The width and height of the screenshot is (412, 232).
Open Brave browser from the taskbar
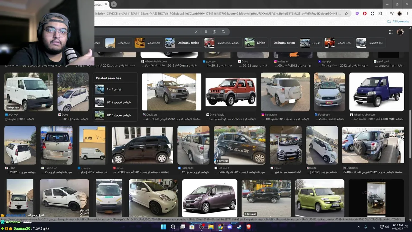point(248,227)
